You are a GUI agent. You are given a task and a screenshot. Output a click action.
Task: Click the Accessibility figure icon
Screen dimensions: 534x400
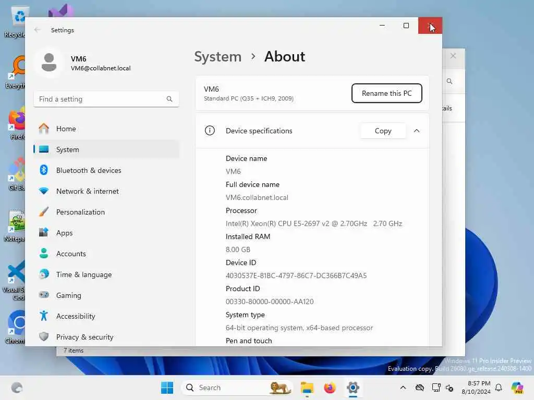coord(44,316)
